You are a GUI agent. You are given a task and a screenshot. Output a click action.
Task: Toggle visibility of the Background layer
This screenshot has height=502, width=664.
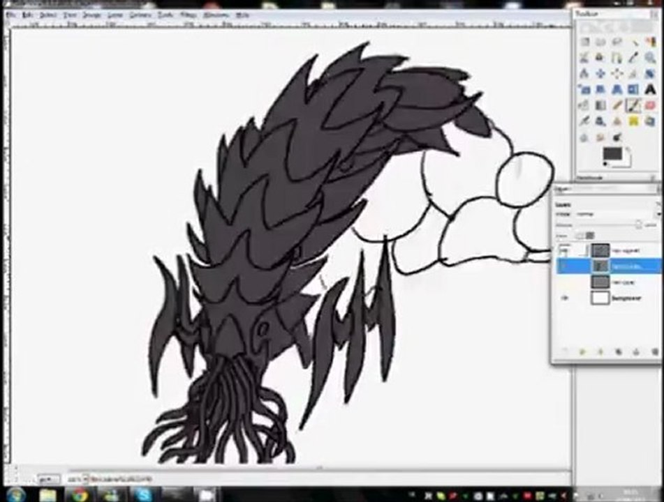[564, 298]
